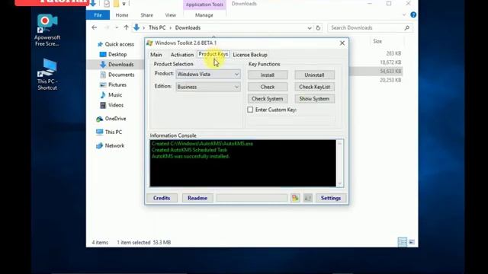The width and height of the screenshot is (488, 274).
Task: Click This PC in the address breadcrumb
Action: click(157, 27)
